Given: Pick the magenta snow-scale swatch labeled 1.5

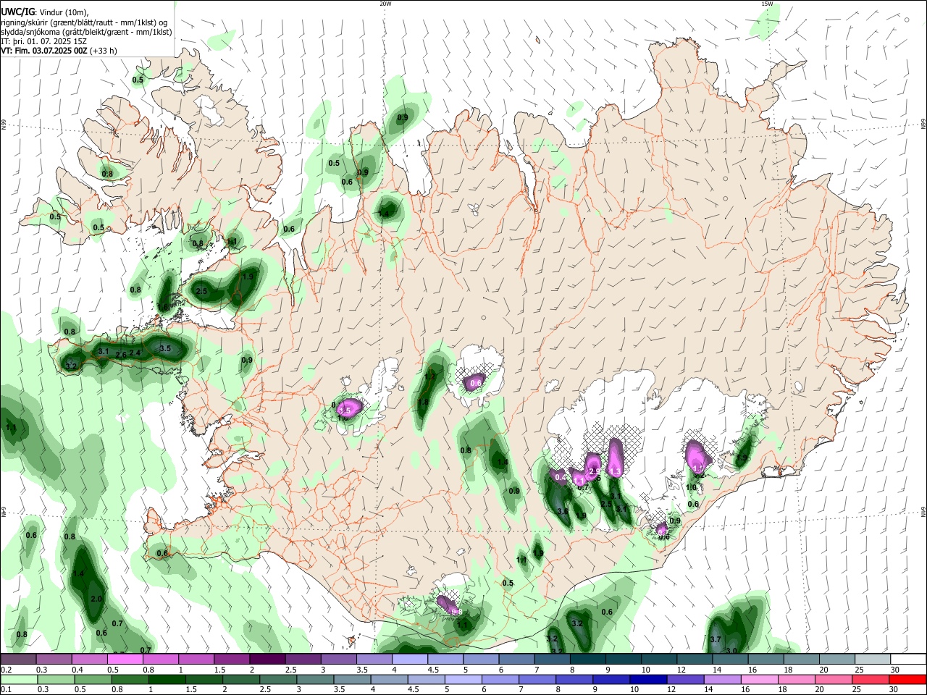Looking at the screenshot, I should click(x=232, y=659).
